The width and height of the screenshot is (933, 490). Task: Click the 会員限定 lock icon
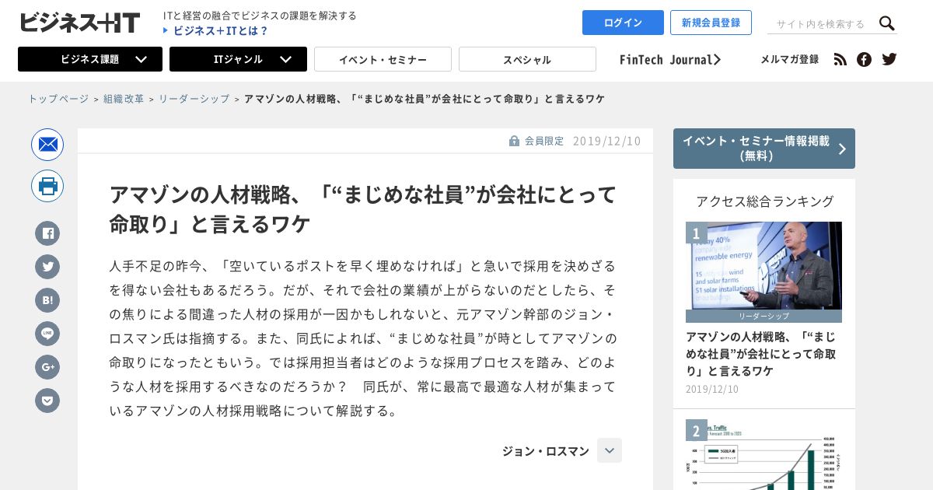tap(514, 141)
